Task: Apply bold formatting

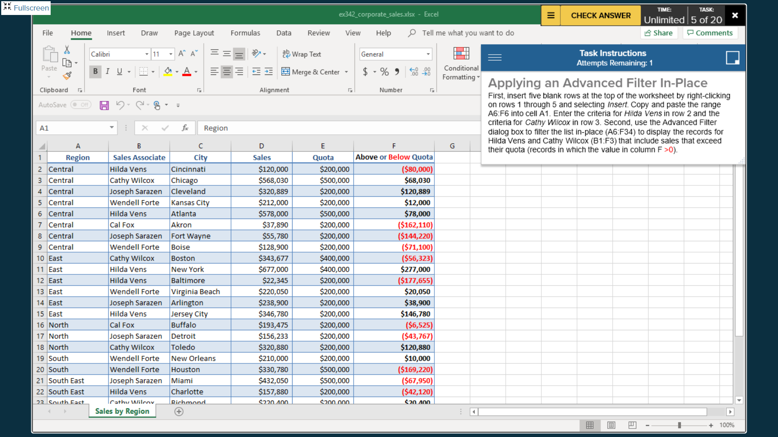Action: tap(95, 72)
